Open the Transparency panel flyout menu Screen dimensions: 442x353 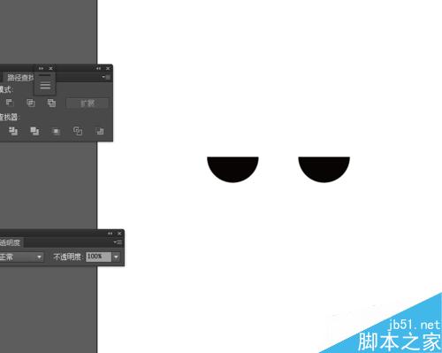(118, 242)
